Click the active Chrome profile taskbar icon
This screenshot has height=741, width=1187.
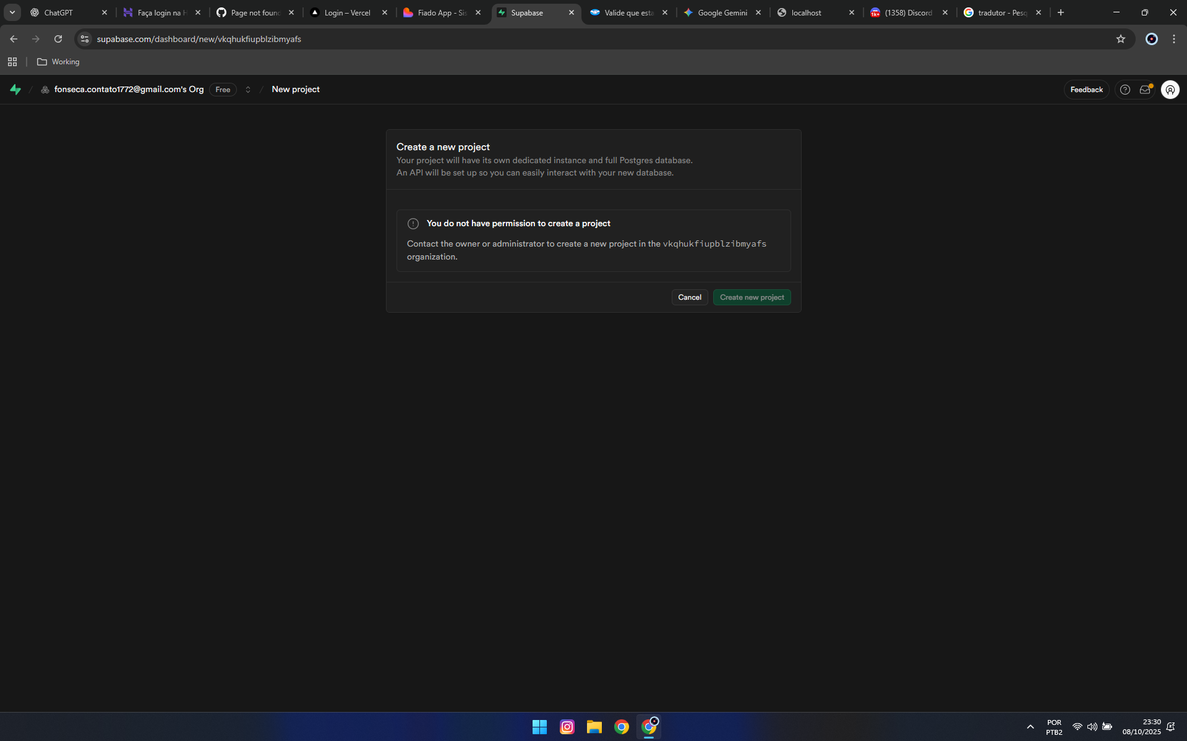pos(649,727)
